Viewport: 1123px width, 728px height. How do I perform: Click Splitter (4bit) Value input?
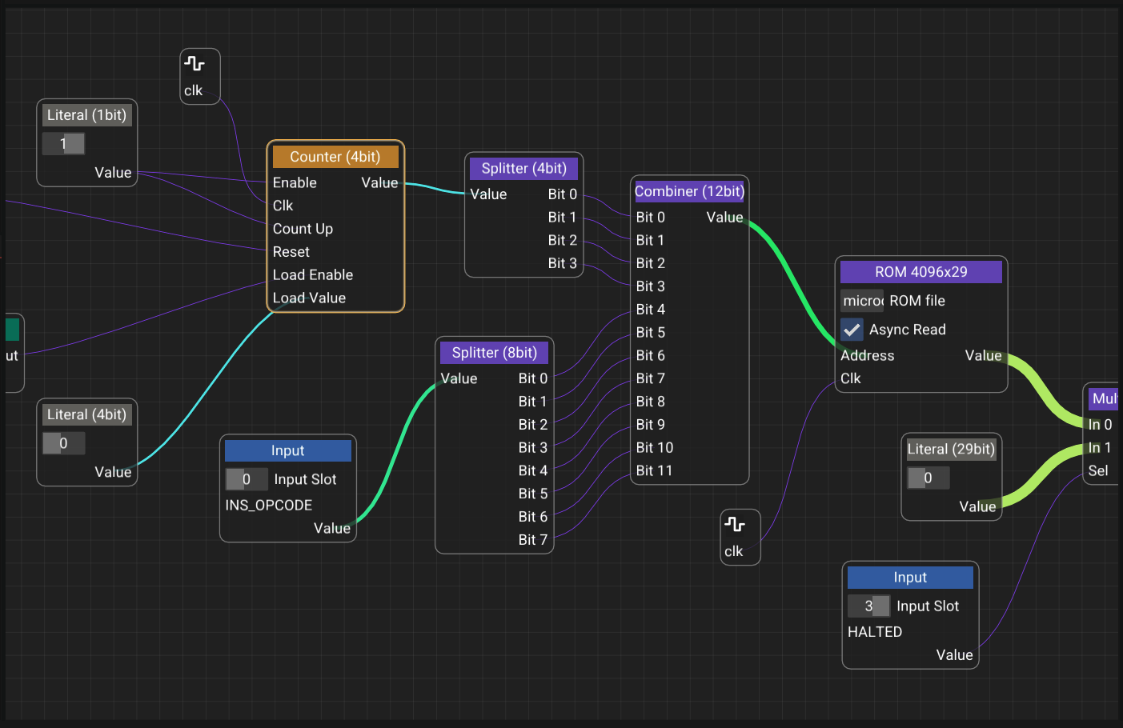488,194
